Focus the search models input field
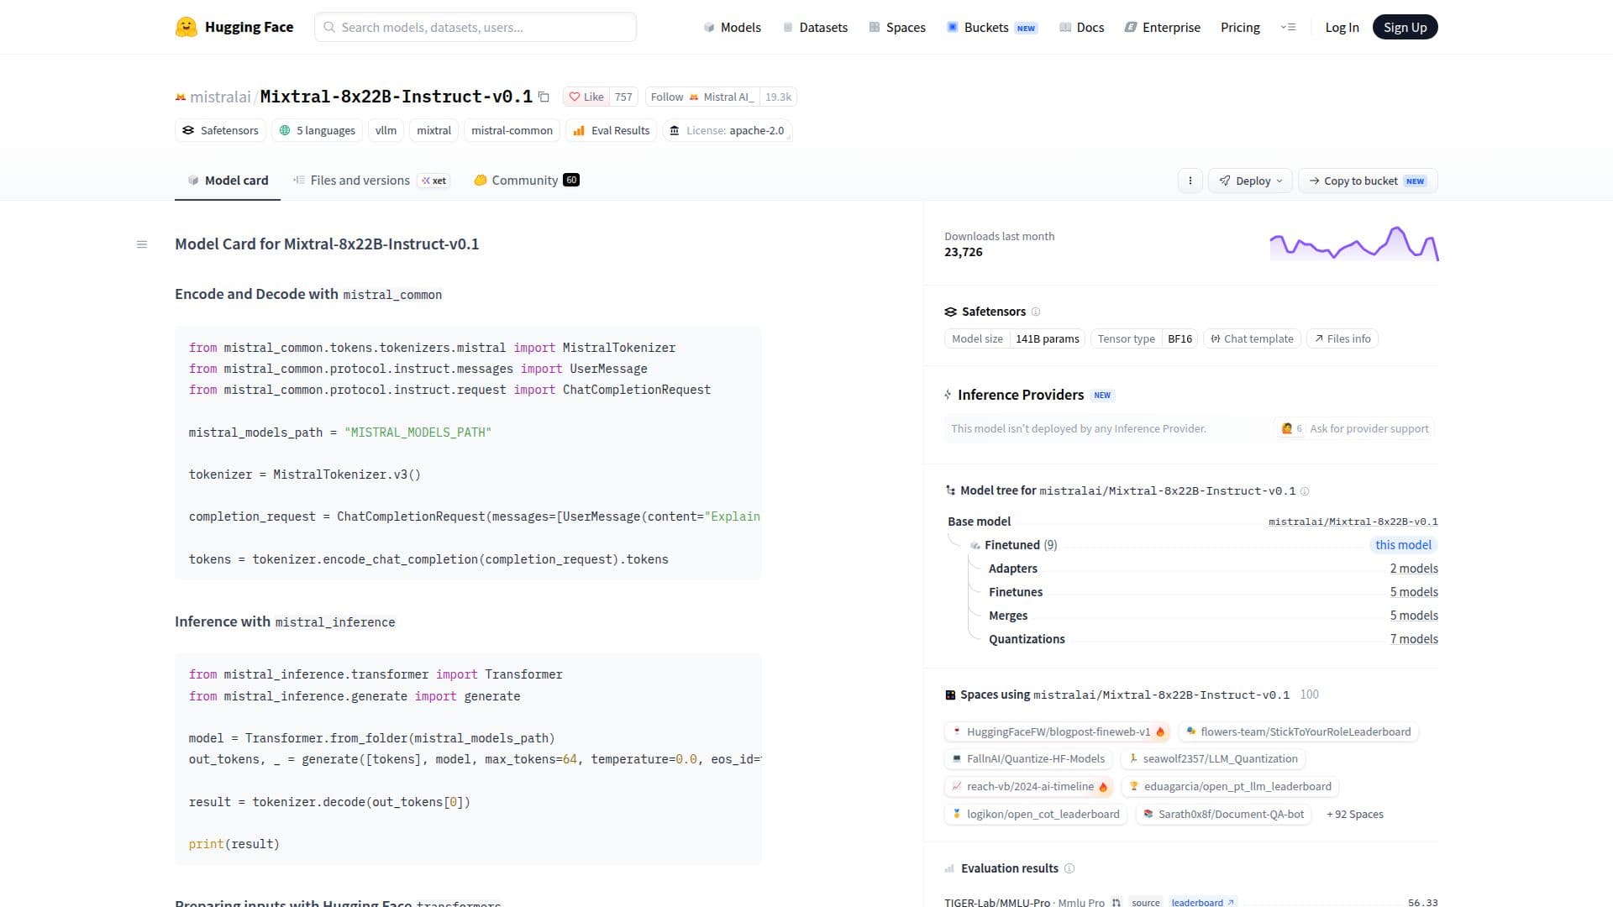Screen dimensions: 1613x907 pyautogui.click(x=475, y=27)
